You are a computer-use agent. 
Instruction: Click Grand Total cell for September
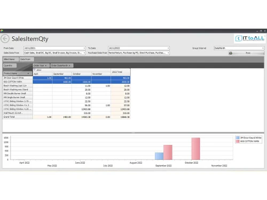tap(62, 117)
